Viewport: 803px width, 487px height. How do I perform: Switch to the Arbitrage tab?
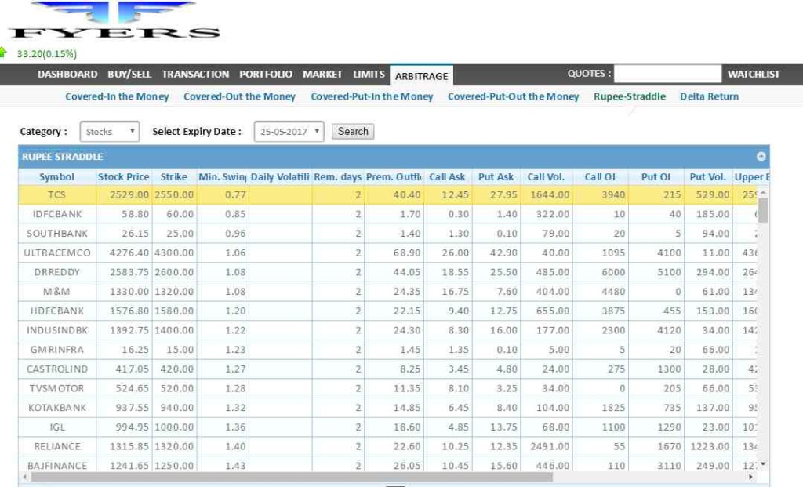[421, 76]
